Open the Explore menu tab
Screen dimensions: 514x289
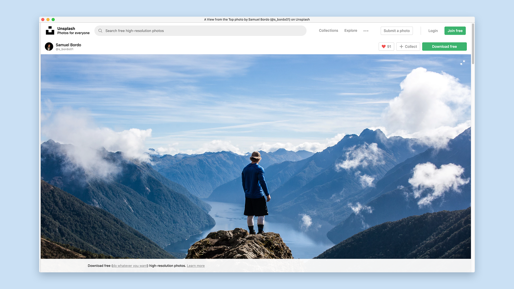[351, 30]
